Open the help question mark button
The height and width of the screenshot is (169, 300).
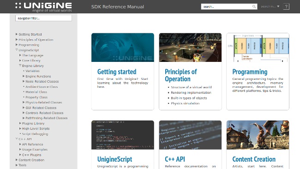click(x=286, y=6)
